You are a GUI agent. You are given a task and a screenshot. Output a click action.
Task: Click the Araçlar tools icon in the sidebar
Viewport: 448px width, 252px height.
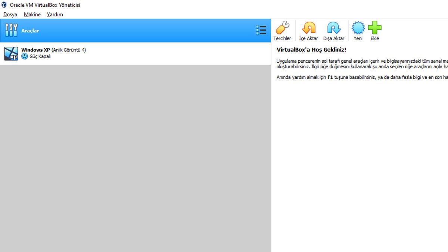click(x=11, y=30)
